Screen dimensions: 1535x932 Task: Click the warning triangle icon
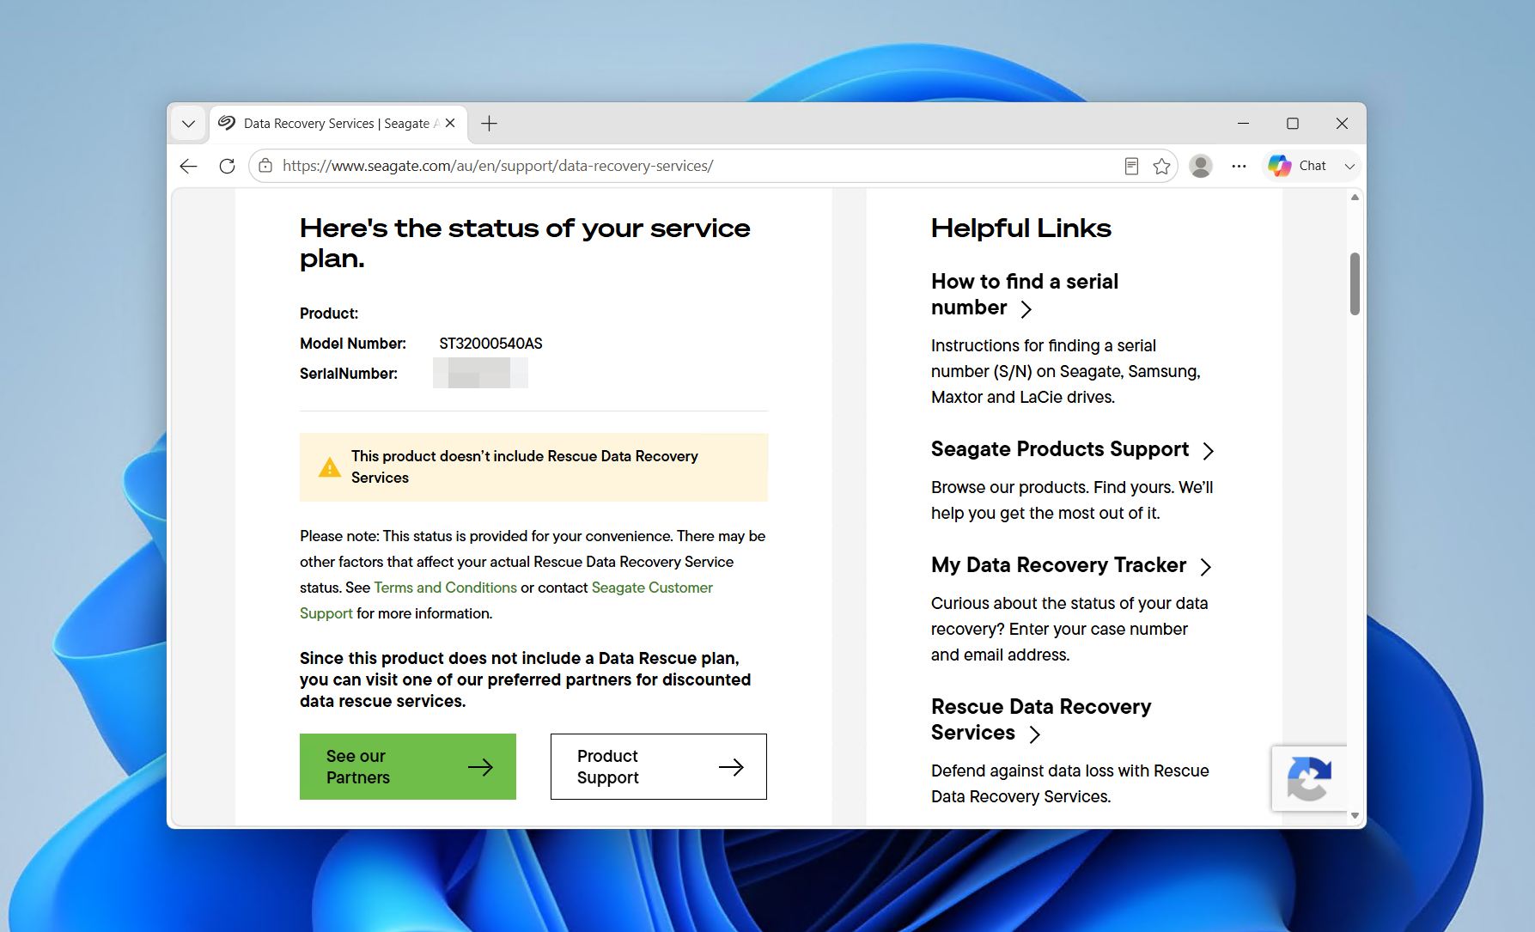point(329,467)
